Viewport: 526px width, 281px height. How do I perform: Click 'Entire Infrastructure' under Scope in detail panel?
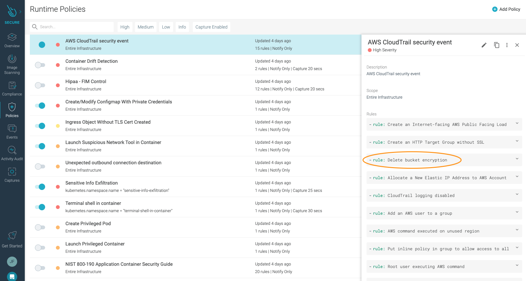click(384, 97)
